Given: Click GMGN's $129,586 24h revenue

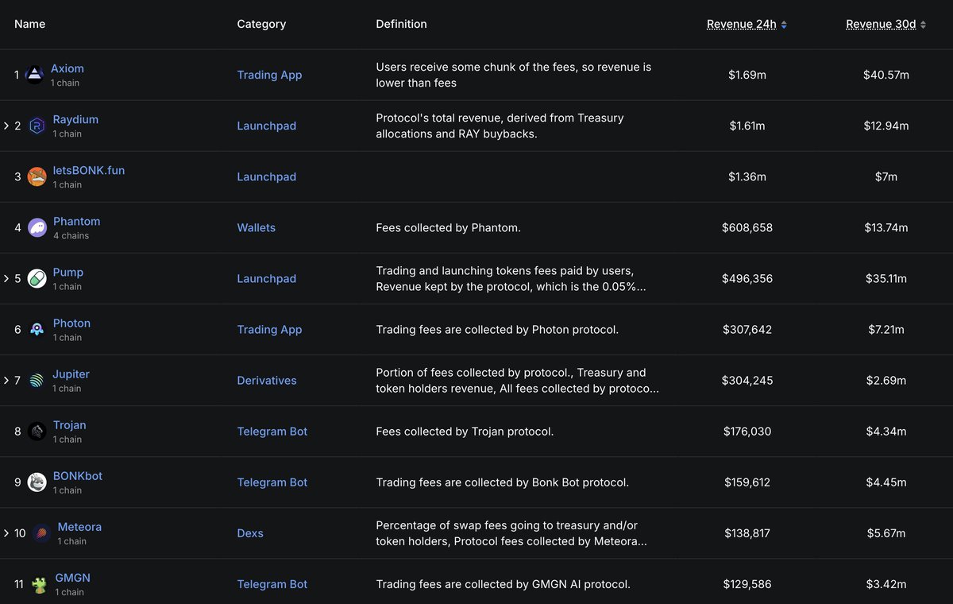Looking at the screenshot, I should [747, 583].
